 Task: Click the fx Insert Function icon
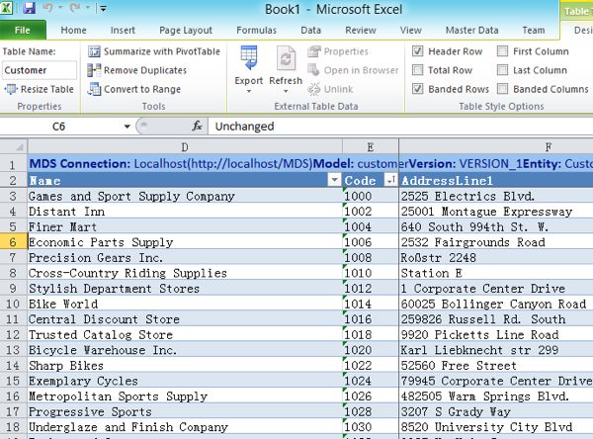[197, 126]
